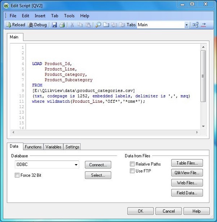Select the Main script tab
The height and width of the screenshot is (222, 217).
pos(15,37)
